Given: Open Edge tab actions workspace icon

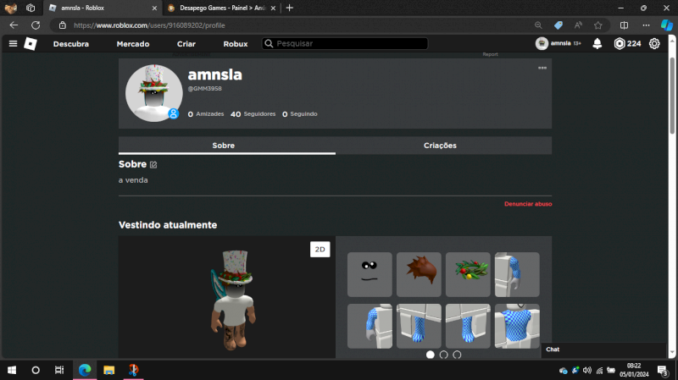Looking at the screenshot, I should (x=31, y=8).
